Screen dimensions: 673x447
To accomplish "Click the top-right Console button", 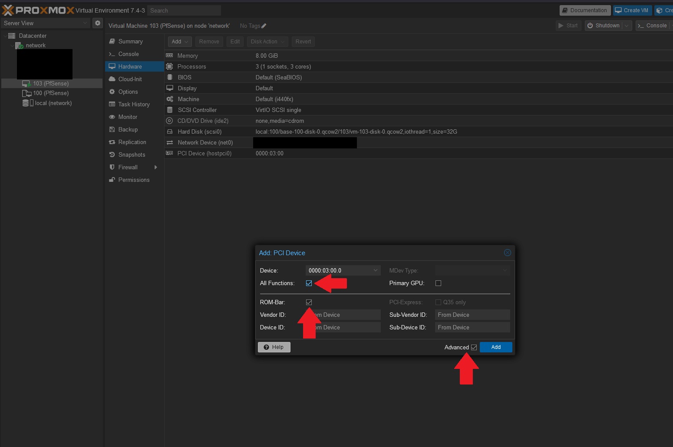I will pos(653,26).
